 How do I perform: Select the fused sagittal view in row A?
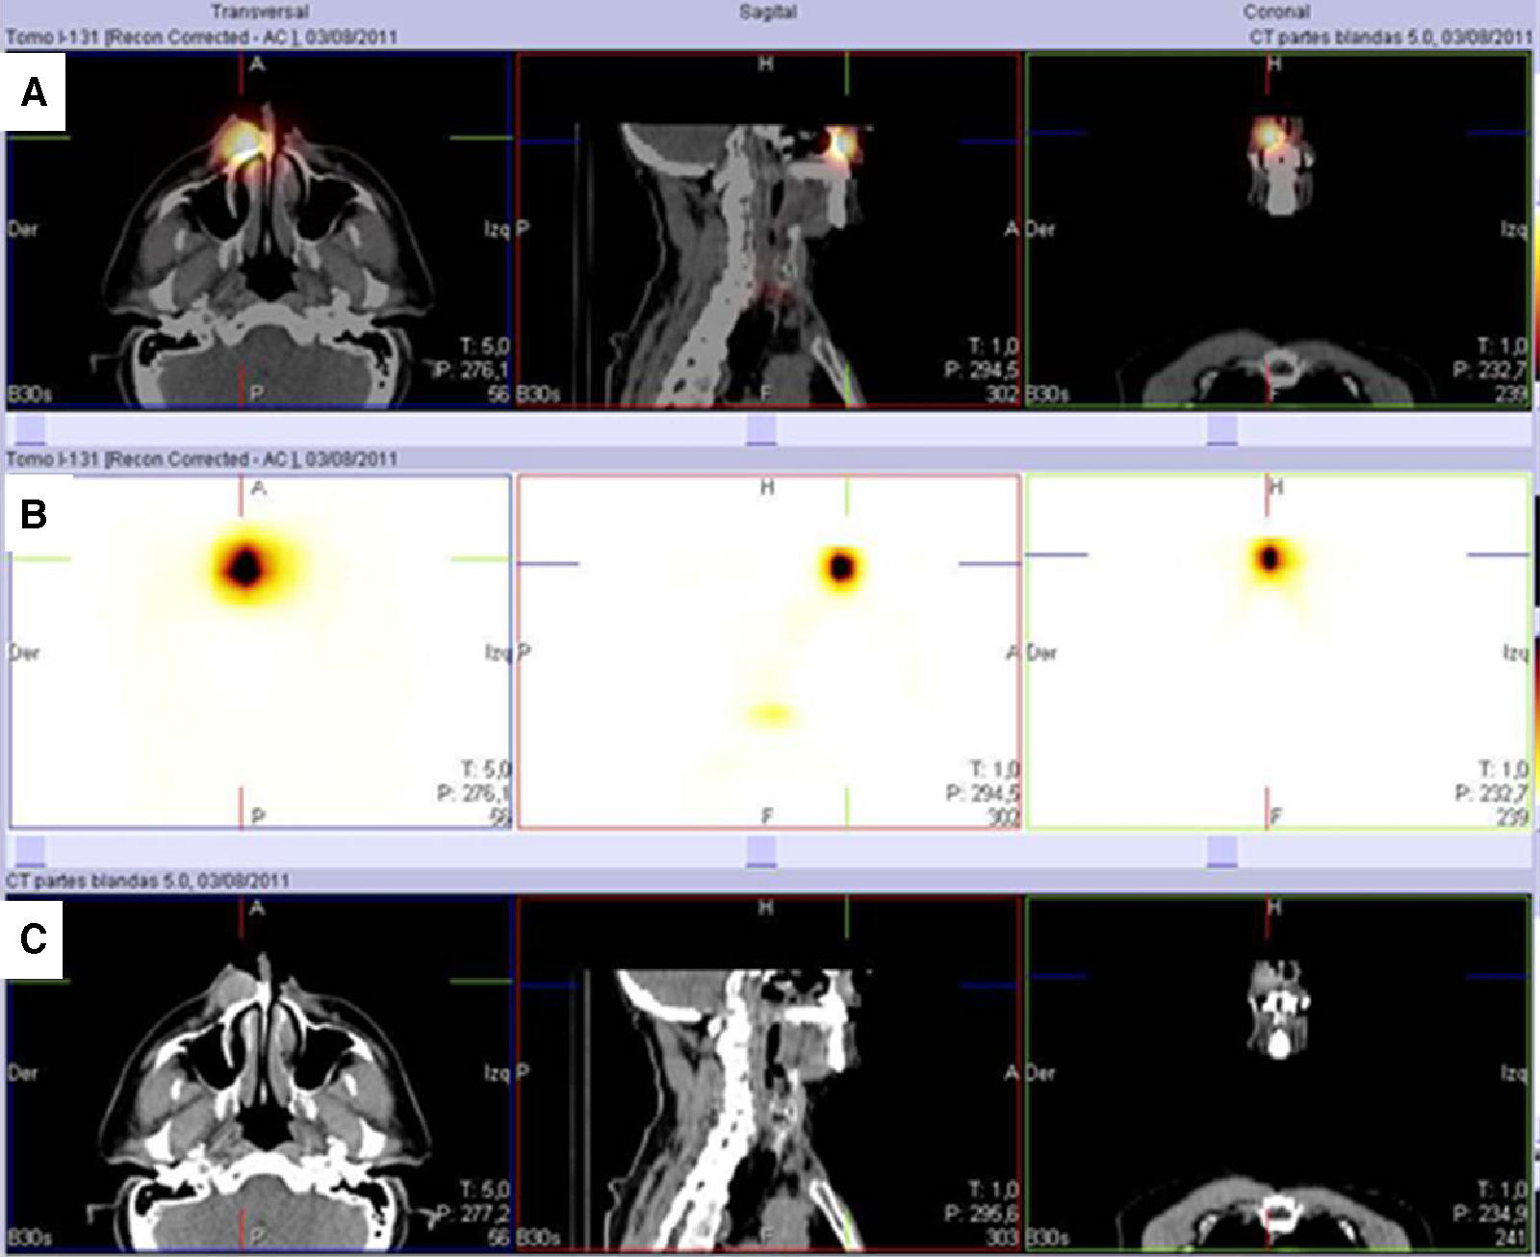[768, 231]
